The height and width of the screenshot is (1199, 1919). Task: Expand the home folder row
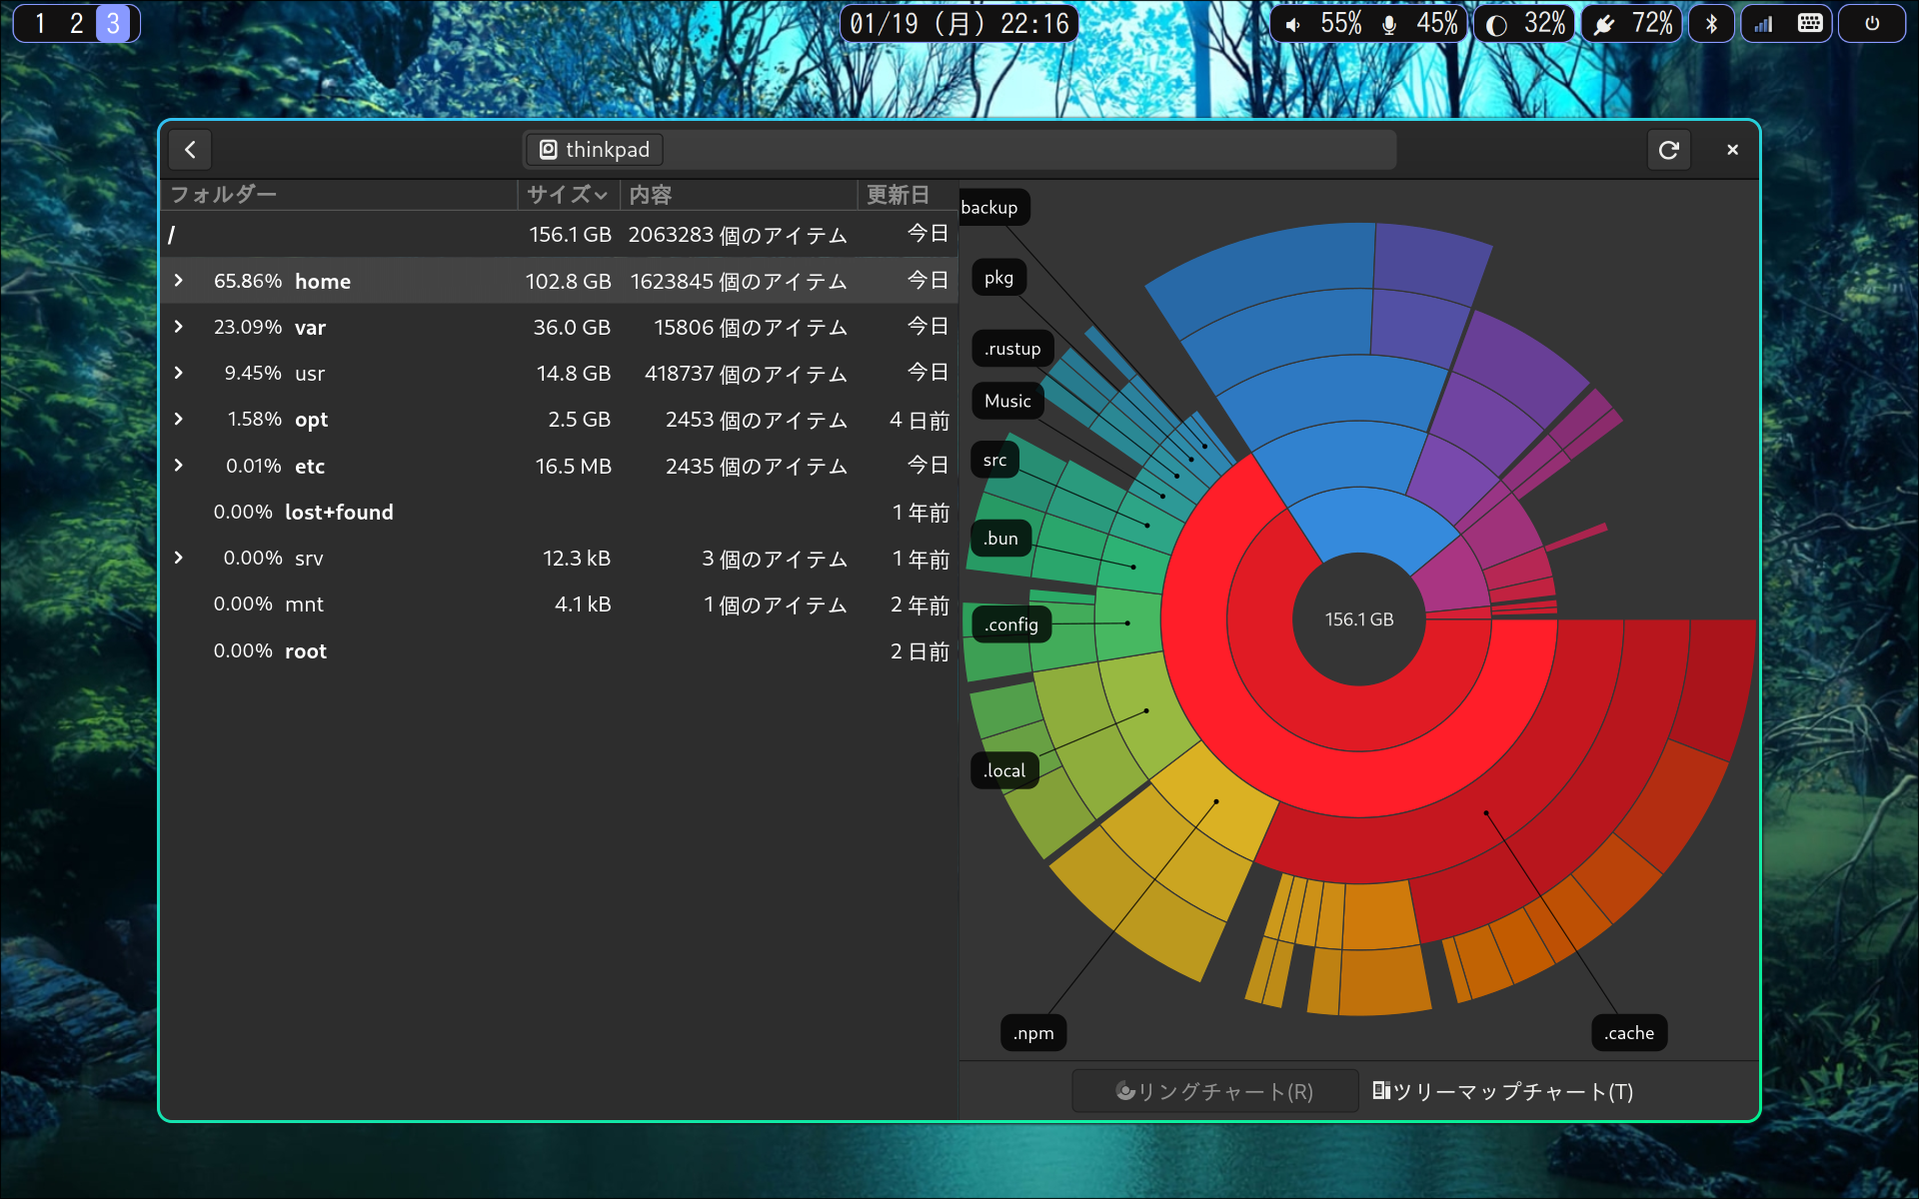179,281
